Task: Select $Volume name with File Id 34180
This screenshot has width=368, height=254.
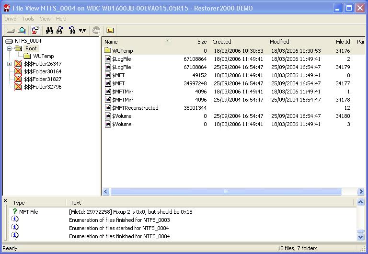Action: (122, 116)
